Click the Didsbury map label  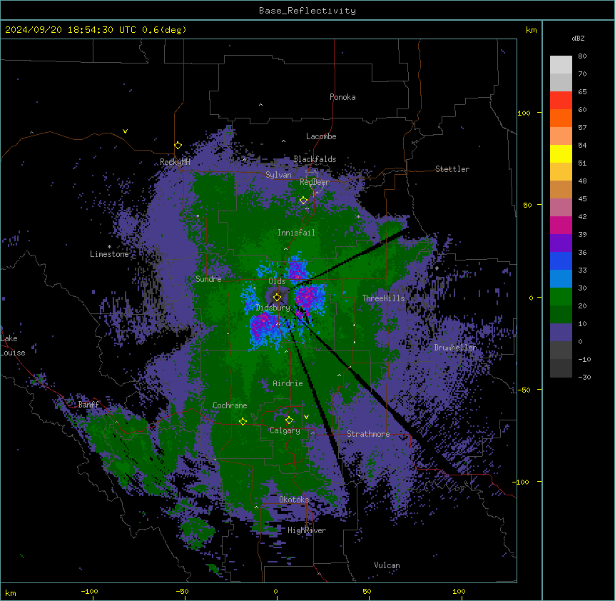[x=273, y=308]
